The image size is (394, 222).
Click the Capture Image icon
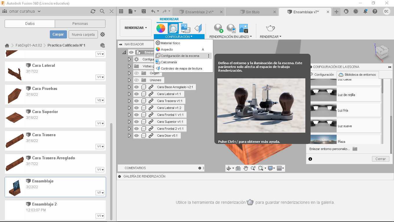coord(244,28)
